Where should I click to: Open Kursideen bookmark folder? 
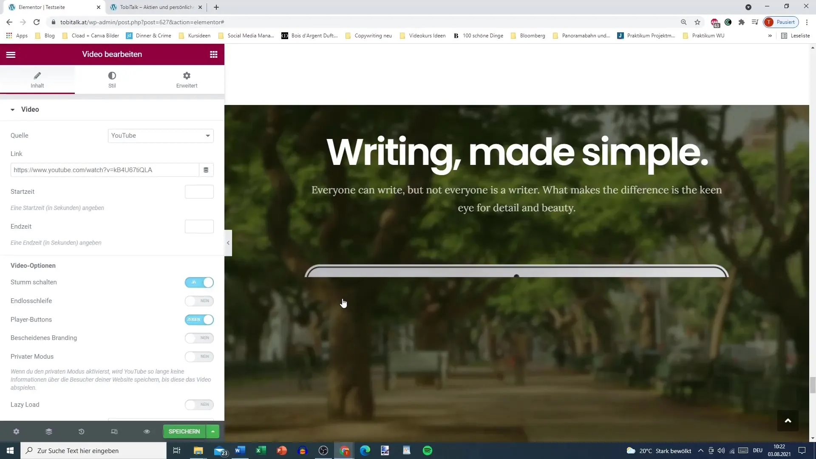(195, 36)
